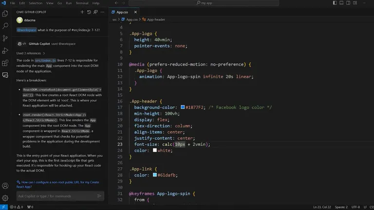
Task: Toggle bottom panel visibility
Action: pyautogui.click(x=341, y=3)
